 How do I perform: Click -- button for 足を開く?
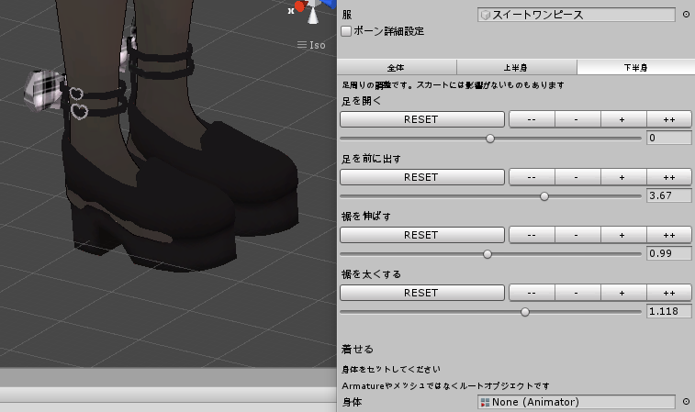(532, 119)
